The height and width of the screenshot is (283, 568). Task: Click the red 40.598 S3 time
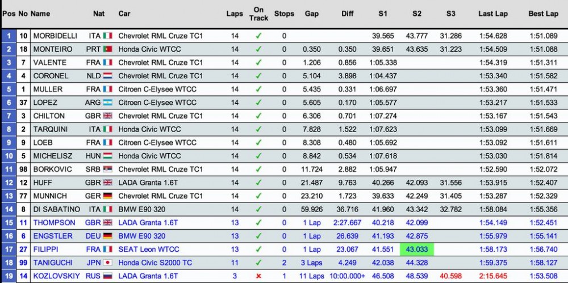[x=450, y=276]
